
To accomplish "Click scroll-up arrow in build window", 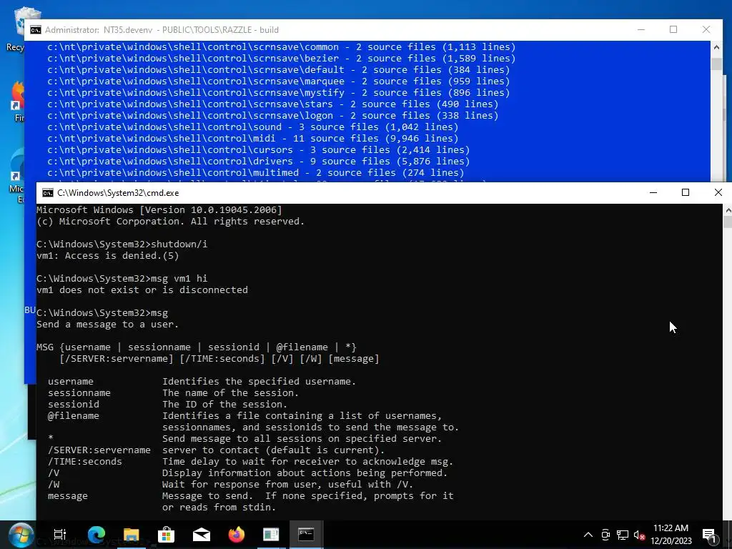I will tap(716, 48).
